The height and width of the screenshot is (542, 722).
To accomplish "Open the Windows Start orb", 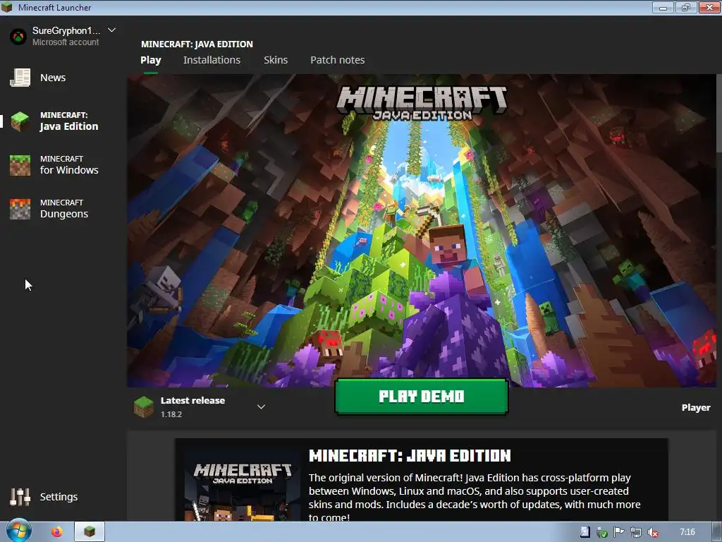I will 18,531.
